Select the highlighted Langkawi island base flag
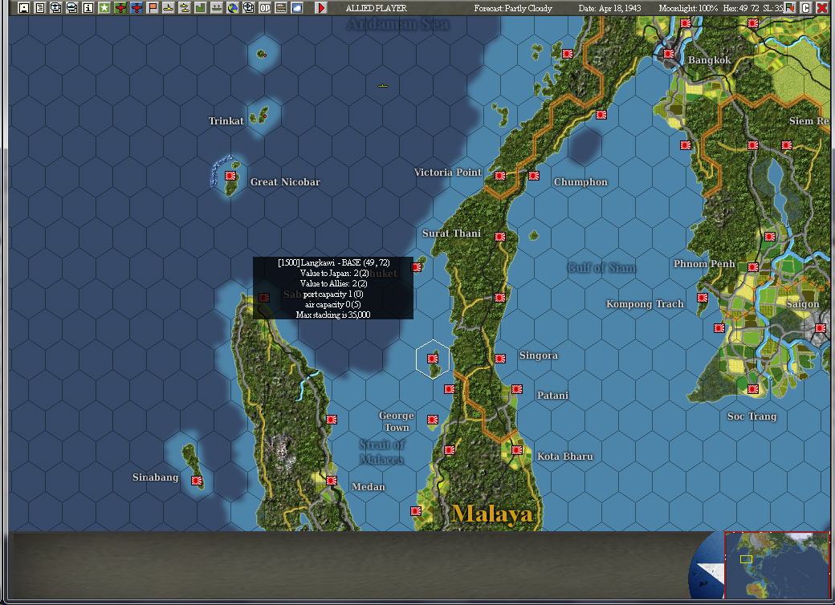This screenshot has width=835, height=605. click(433, 359)
